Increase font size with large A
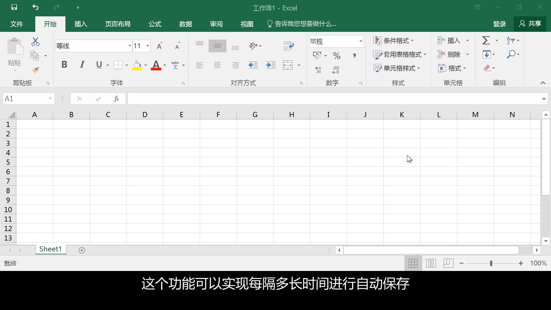 click(160, 46)
